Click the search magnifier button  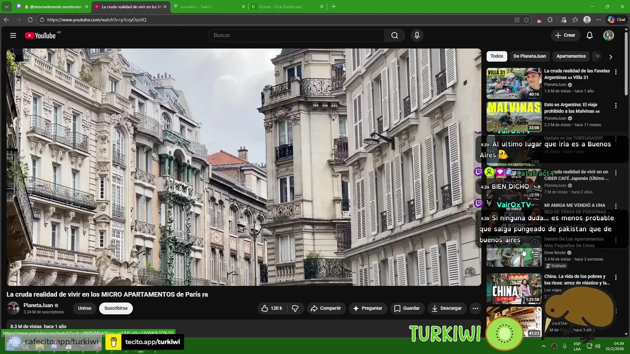(x=395, y=35)
